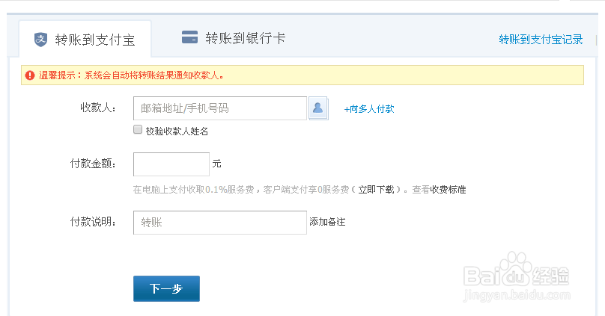Click the 温馨提示 notice text

(132, 75)
